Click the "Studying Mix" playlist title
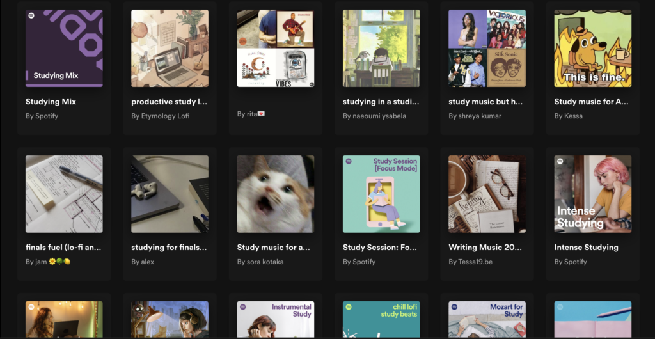The image size is (655, 339). (51, 102)
